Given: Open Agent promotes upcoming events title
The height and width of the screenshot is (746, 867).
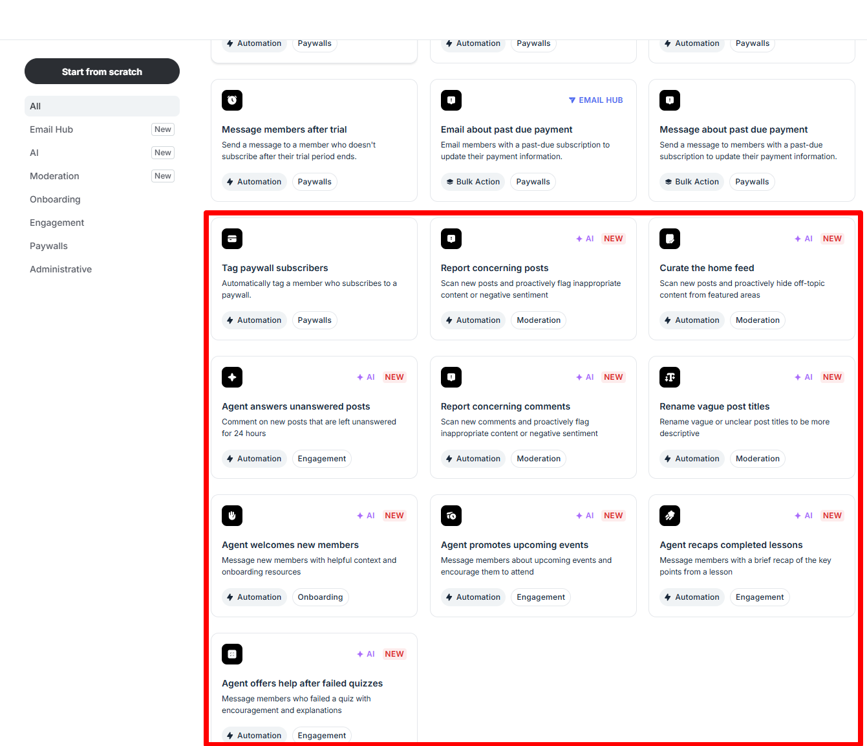Looking at the screenshot, I should [x=515, y=545].
